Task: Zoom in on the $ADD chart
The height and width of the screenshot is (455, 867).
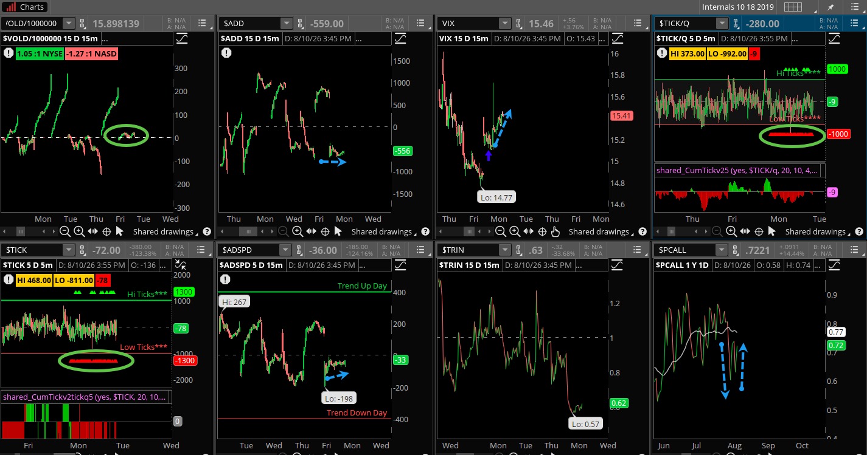Action: (298, 231)
